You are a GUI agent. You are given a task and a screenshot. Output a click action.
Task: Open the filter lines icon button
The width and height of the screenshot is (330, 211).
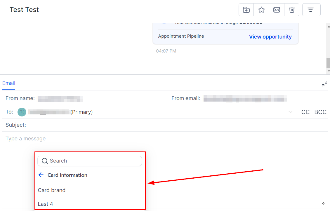[311, 10]
